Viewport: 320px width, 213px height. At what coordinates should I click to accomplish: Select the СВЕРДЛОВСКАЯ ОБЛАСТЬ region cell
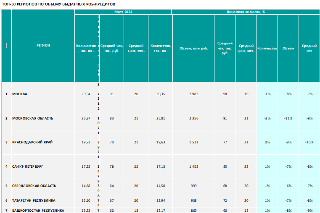[43, 186]
